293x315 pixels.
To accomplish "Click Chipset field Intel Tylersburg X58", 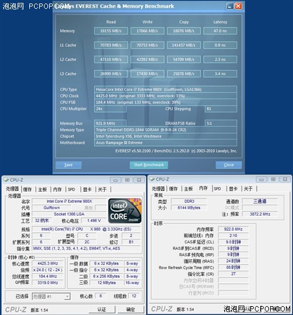I will pos(166,136).
